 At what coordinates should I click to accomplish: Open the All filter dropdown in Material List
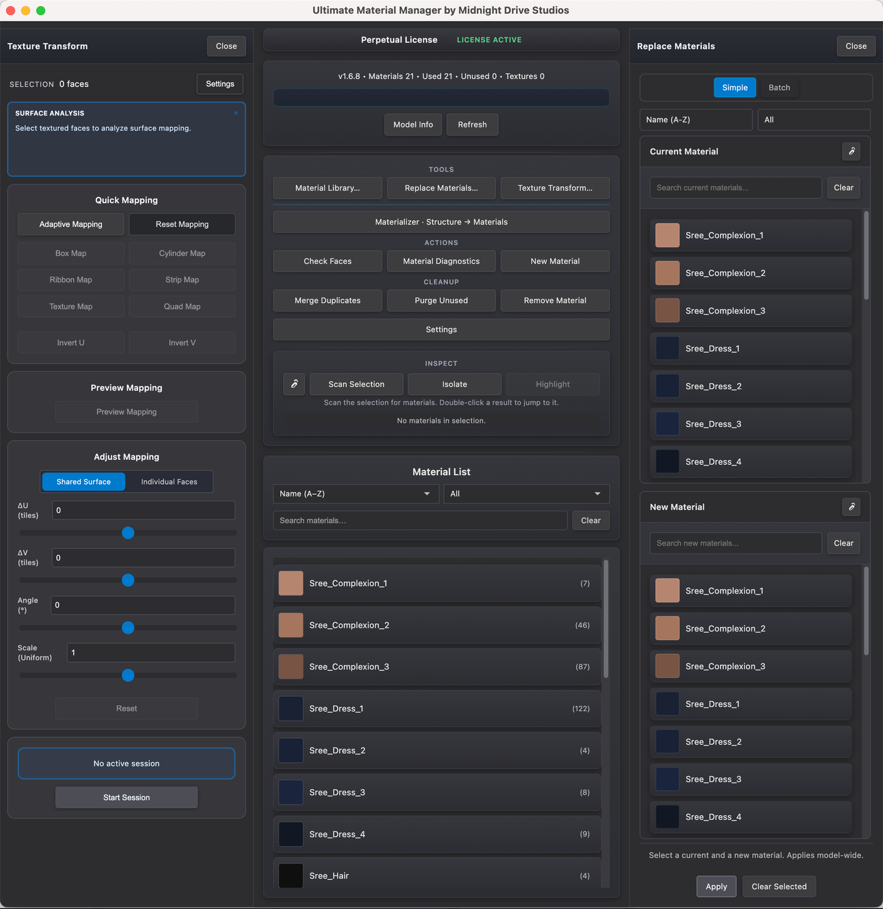[527, 494]
